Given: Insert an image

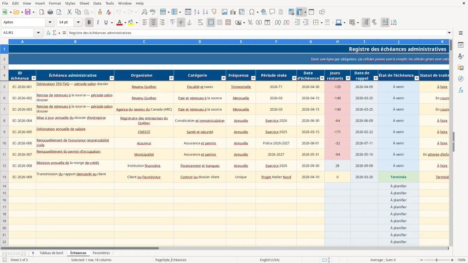Looking at the screenshot, I should coord(225,12).
